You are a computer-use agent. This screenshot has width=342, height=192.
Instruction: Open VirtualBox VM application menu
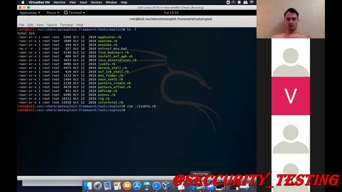[x=39, y=2]
